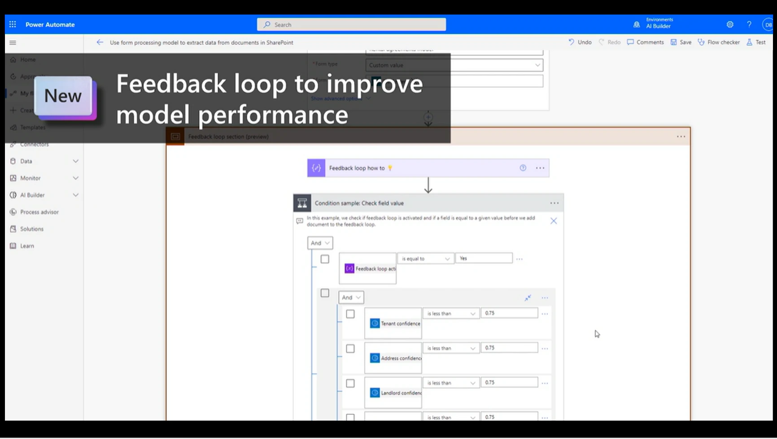Click the help icon on Feedback loop how to
The image size is (777, 439).
point(523,168)
